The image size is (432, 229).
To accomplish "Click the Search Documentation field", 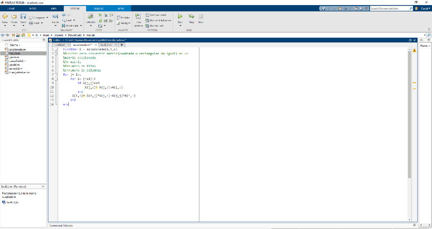I will click(x=389, y=9).
